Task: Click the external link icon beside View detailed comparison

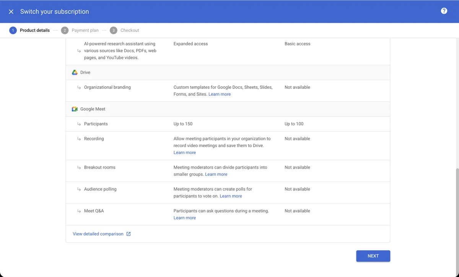Action: pyautogui.click(x=129, y=234)
